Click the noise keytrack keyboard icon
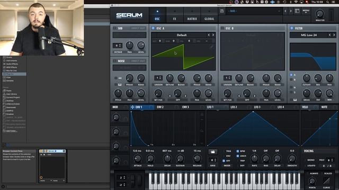This screenshot has height=190, width=339. pos(120,84)
